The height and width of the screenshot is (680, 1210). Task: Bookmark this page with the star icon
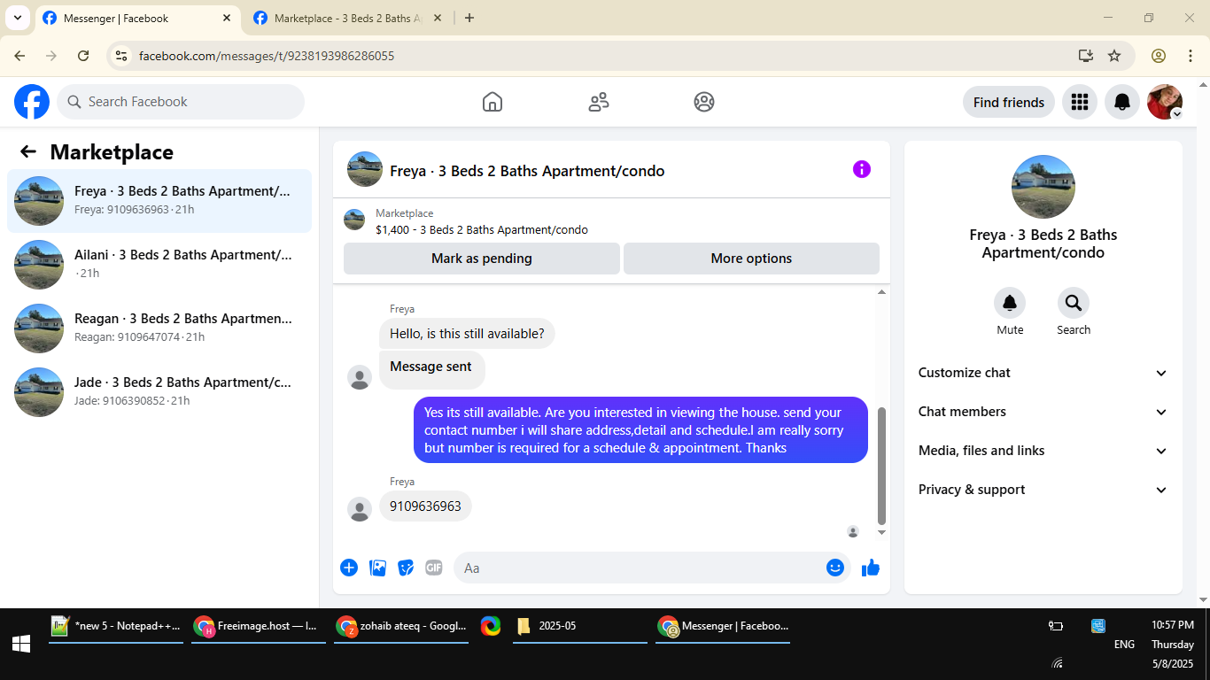tap(1114, 56)
